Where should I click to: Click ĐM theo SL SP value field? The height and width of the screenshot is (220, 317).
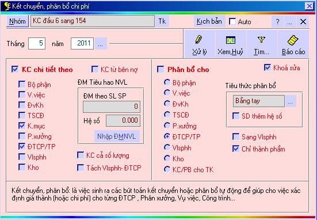pos(112,107)
